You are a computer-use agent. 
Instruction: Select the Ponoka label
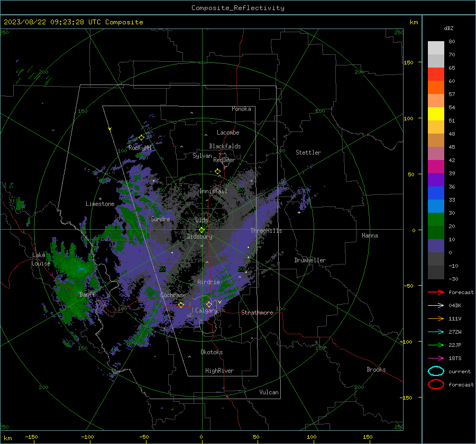point(241,109)
